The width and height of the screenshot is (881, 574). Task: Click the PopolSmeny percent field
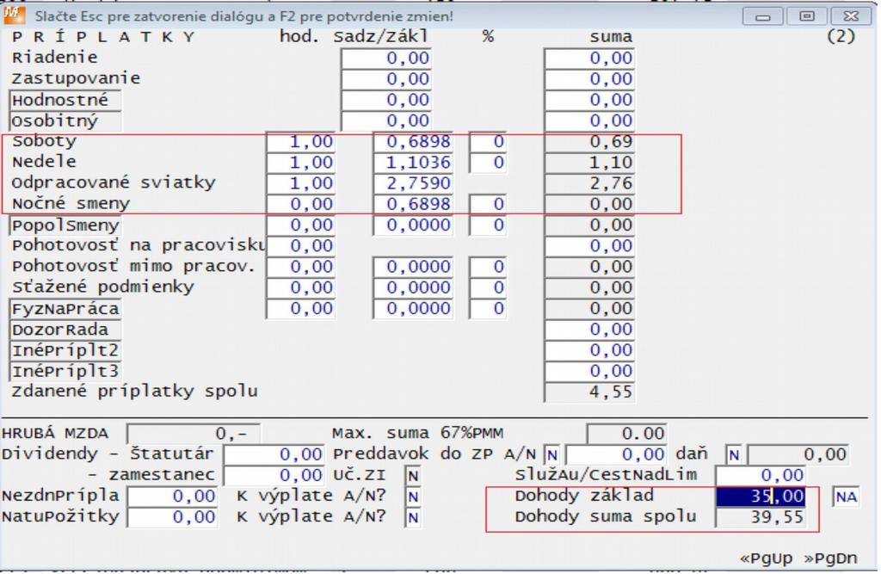(488, 225)
